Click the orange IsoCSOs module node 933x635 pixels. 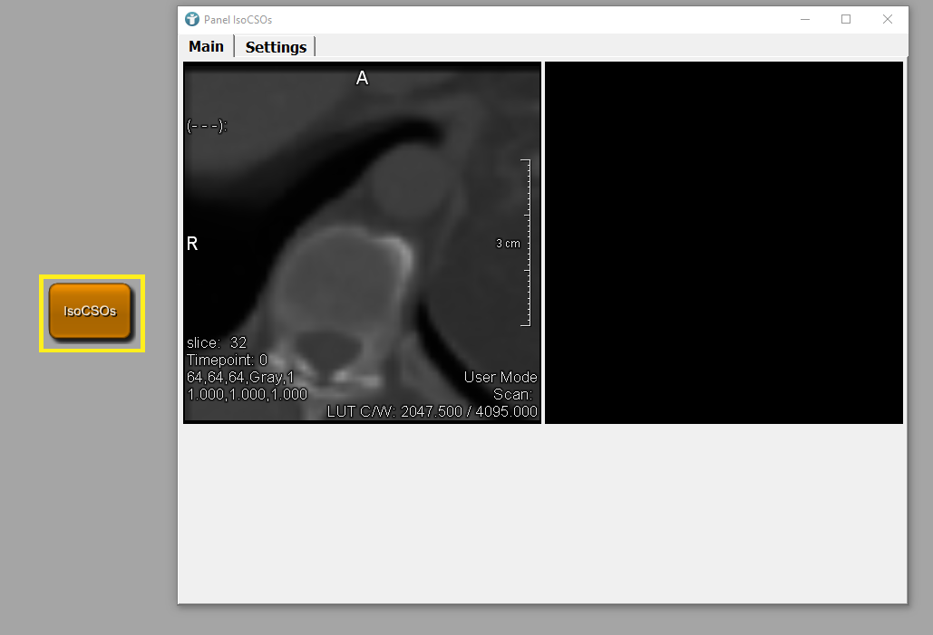tap(91, 311)
